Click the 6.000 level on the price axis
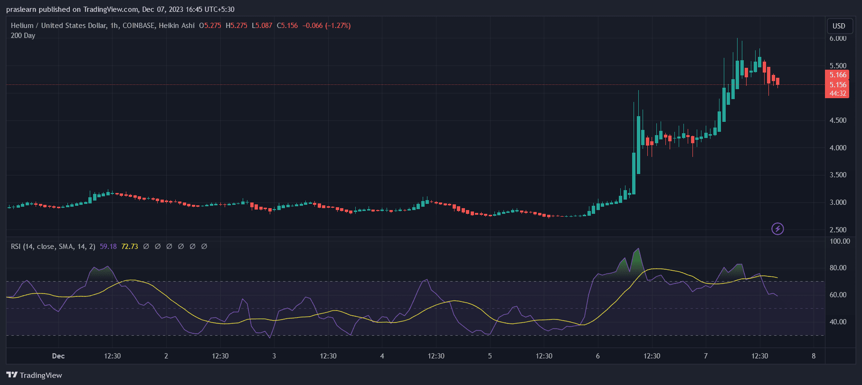 pos(838,38)
